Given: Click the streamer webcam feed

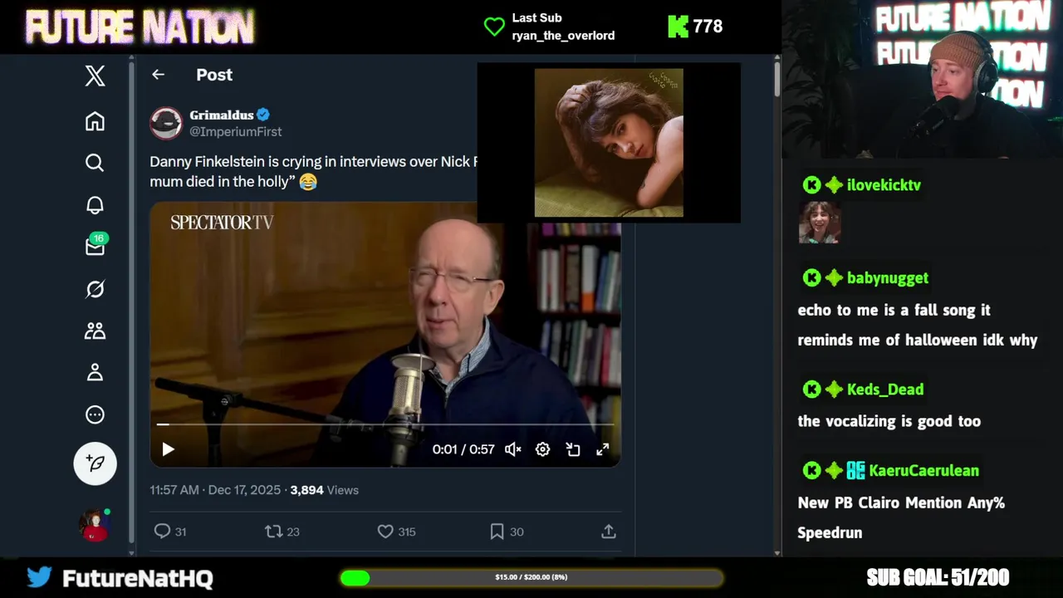Looking at the screenshot, I should 922,80.
